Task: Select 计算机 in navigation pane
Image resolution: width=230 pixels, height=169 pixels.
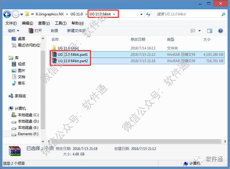Action: click(17, 108)
